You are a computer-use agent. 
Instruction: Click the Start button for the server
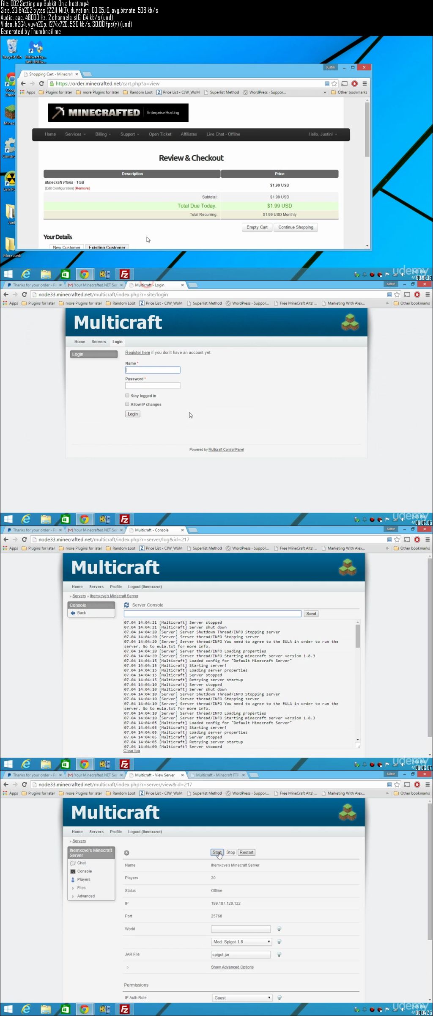(217, 852)
